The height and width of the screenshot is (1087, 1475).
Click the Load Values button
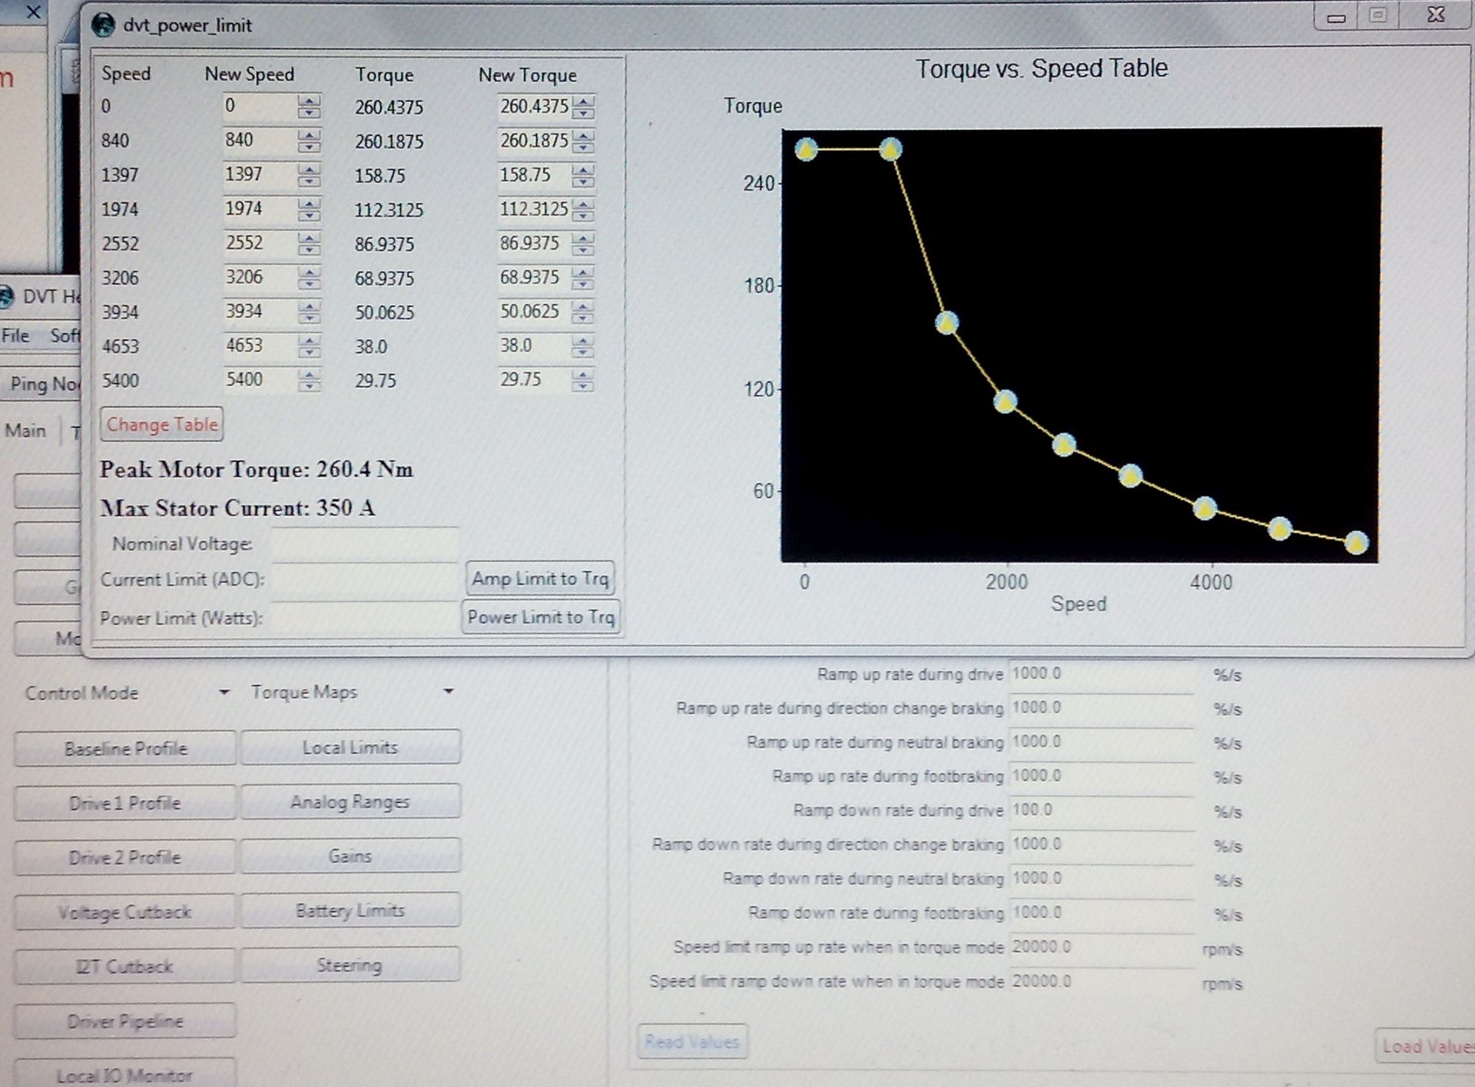coord(1426,1046)
